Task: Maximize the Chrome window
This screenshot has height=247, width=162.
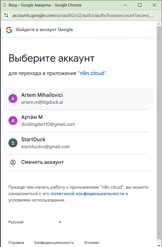Action: [140, 5]
